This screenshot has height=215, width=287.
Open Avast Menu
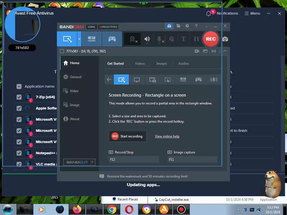[253, 13]
